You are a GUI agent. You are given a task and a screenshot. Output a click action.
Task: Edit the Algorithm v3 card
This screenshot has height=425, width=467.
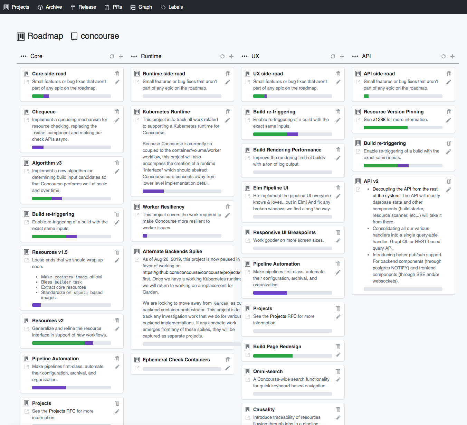pos(117,172)
